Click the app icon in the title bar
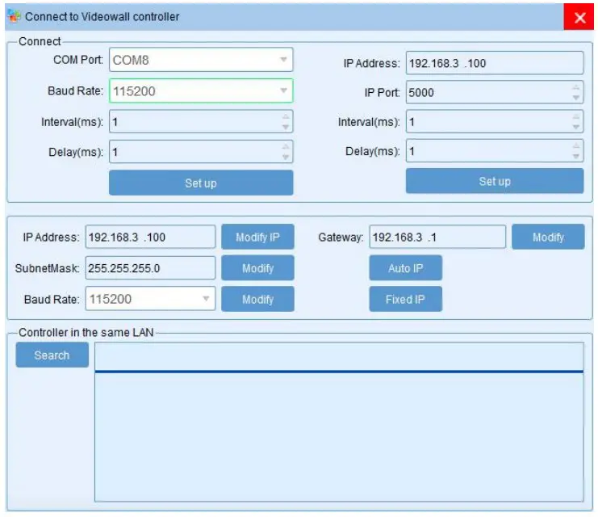This screenshot has width=598, height=517. tap(14, 16)
